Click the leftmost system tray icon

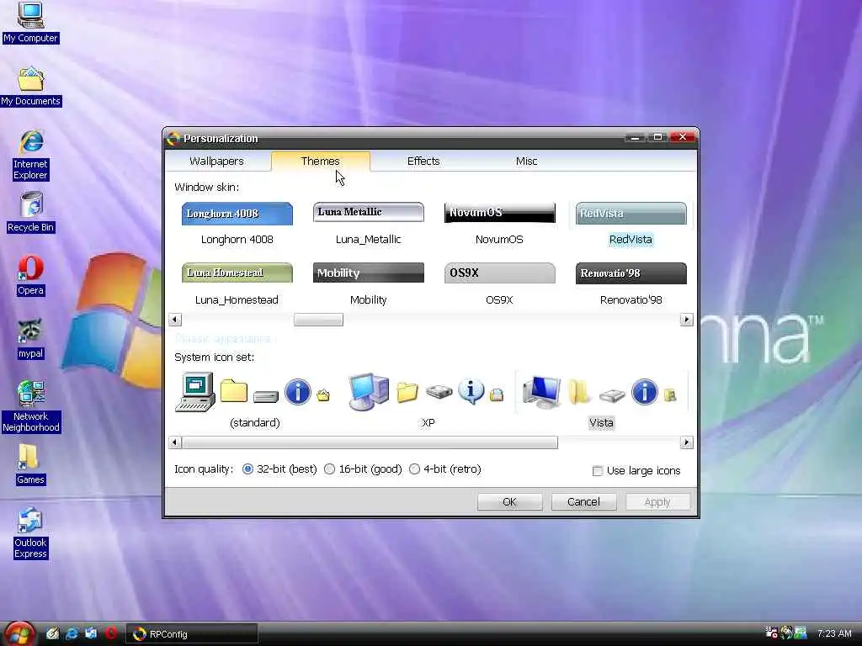coord(771,633)
